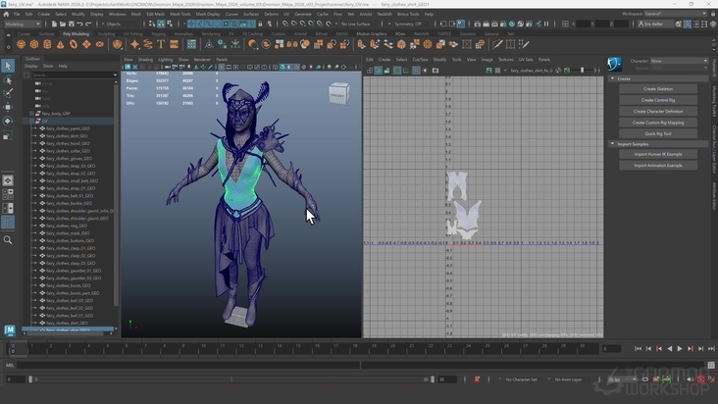Open the Workspace General dropdown

[676, 14]
